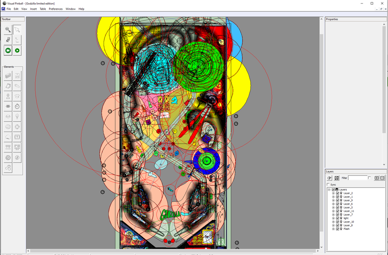Screen dimensions: 388x255
Task: Choose the Target element tool
Action: coord(17,127)
